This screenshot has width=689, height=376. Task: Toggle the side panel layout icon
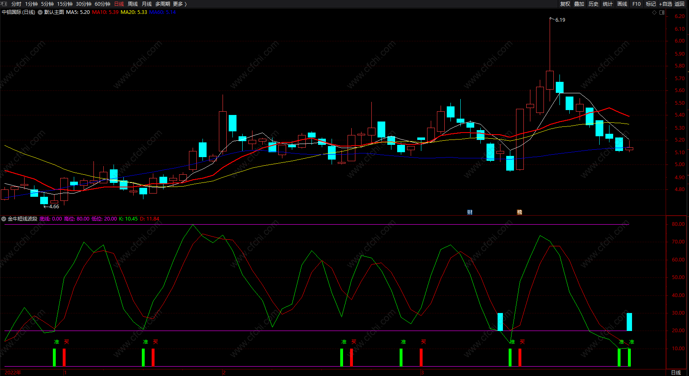[x=662, y=12]
